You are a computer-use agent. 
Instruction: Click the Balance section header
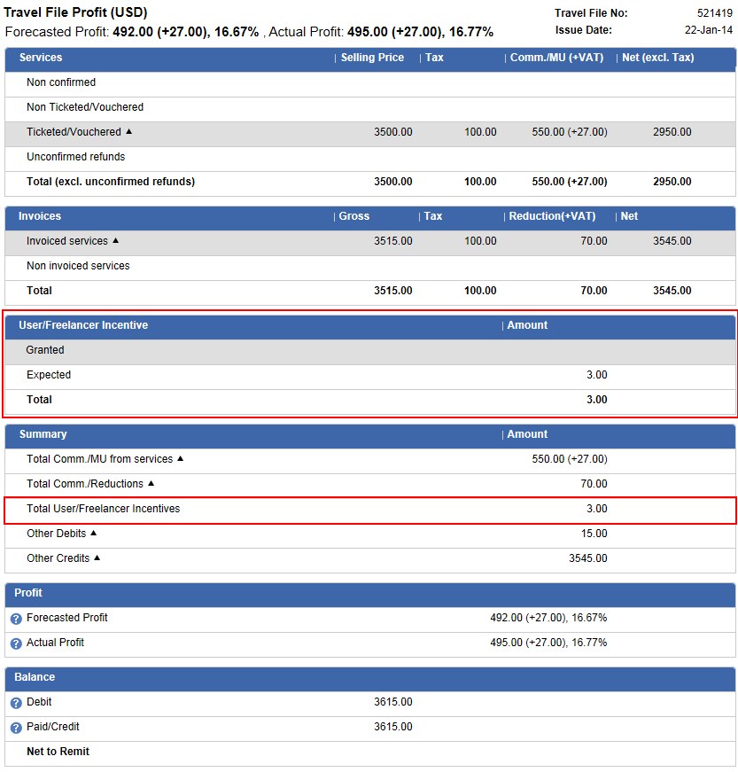tap(35, 677)
